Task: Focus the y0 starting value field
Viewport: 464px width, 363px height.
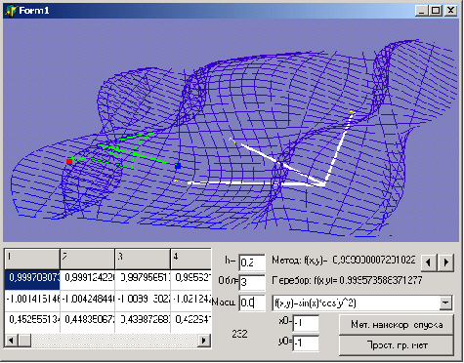Action: [x=306, y=343]
